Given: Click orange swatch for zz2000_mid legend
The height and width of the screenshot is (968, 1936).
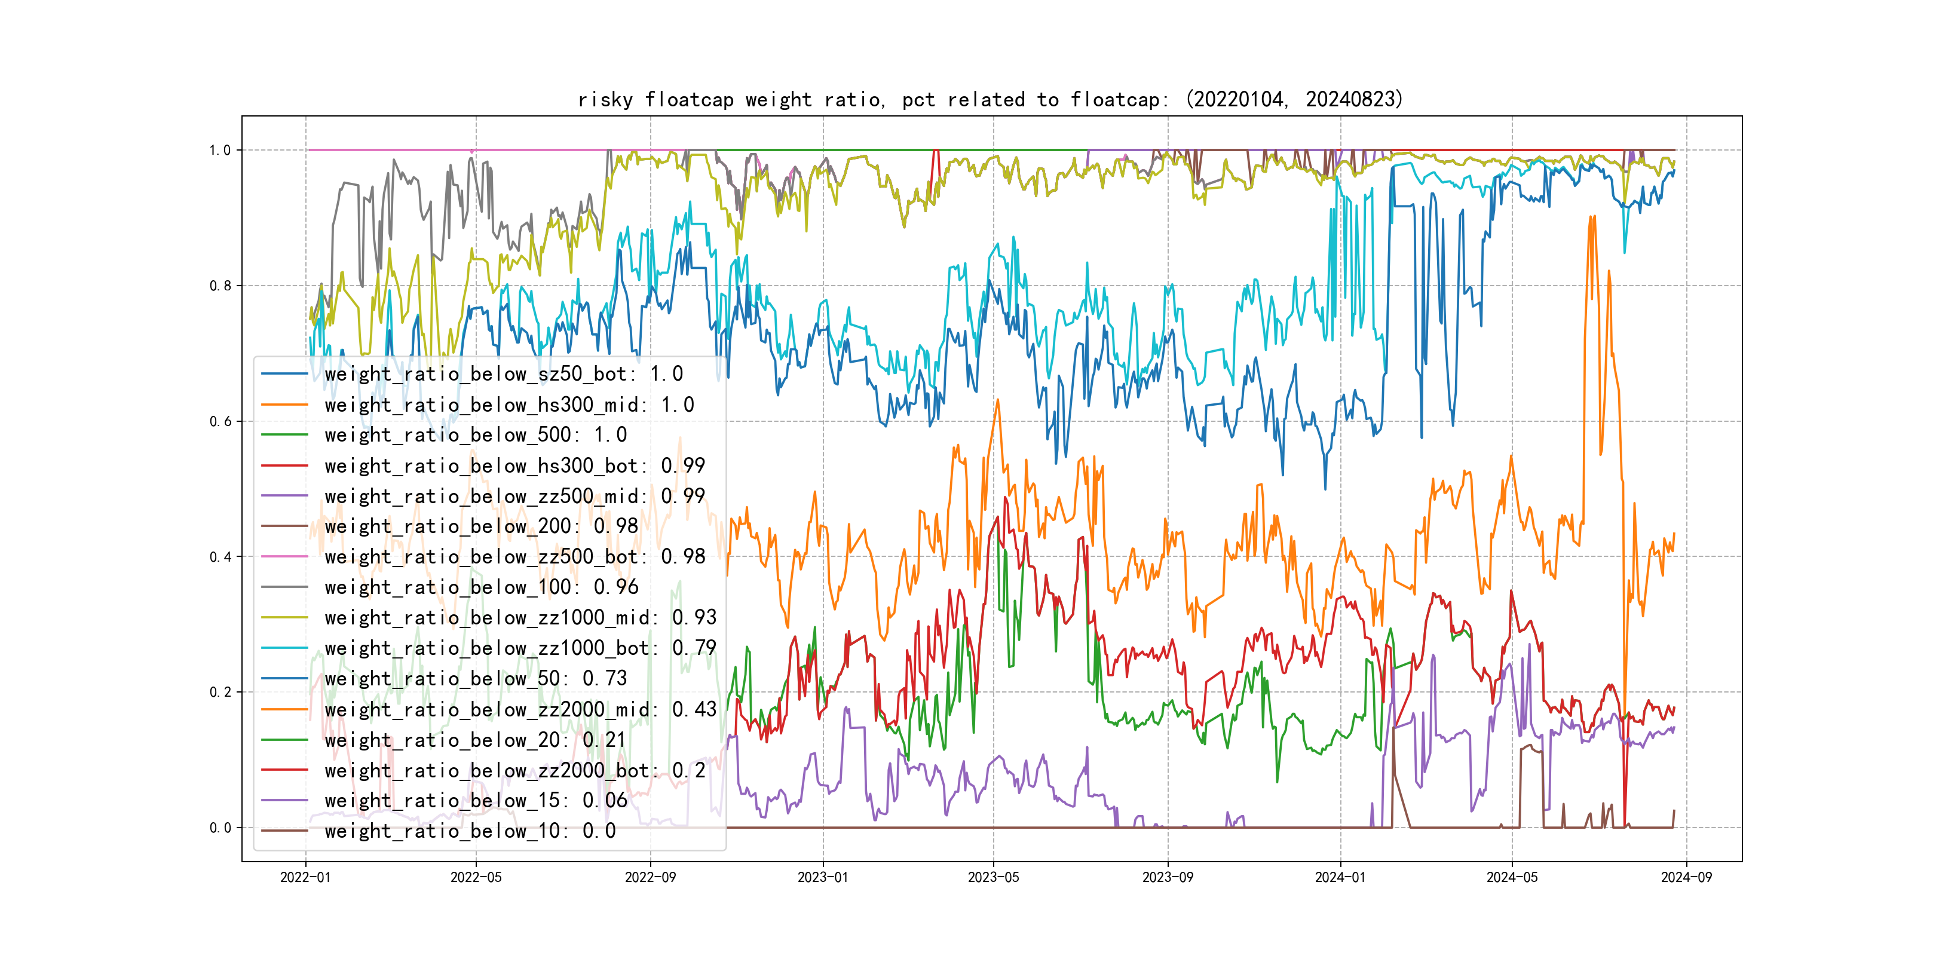Looking at the screenshot, I should [284, 709].
